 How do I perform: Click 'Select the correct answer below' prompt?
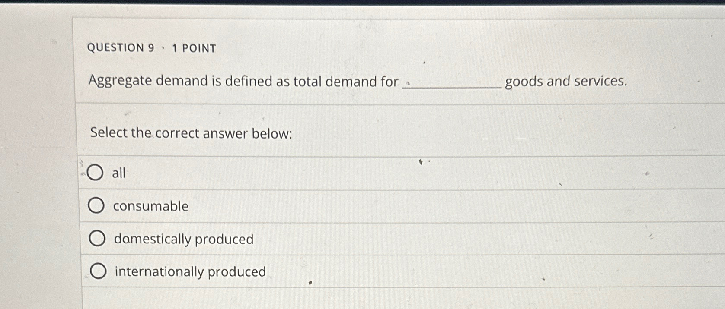[x=191, y=134]
